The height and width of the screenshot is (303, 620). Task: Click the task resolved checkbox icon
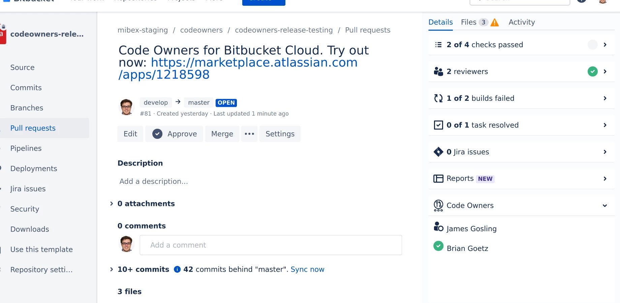438,125
